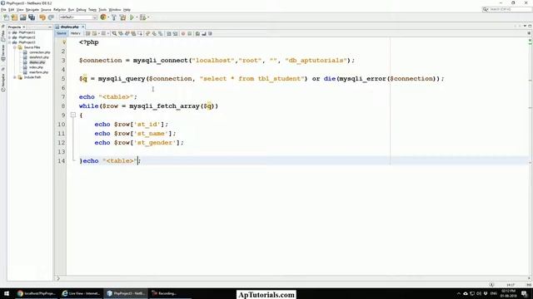Open the File menu
This screenshot has width=533, height=299.
(3, 10)
